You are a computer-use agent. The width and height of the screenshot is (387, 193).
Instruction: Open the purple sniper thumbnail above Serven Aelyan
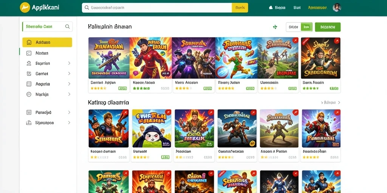109,58
